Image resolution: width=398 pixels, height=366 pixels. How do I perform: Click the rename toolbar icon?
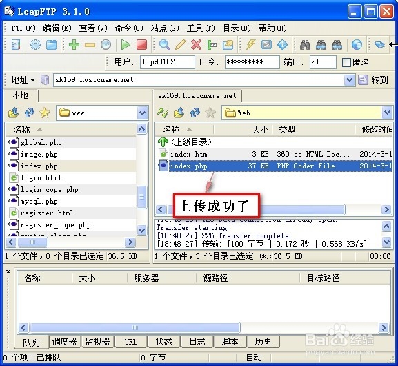212,45
